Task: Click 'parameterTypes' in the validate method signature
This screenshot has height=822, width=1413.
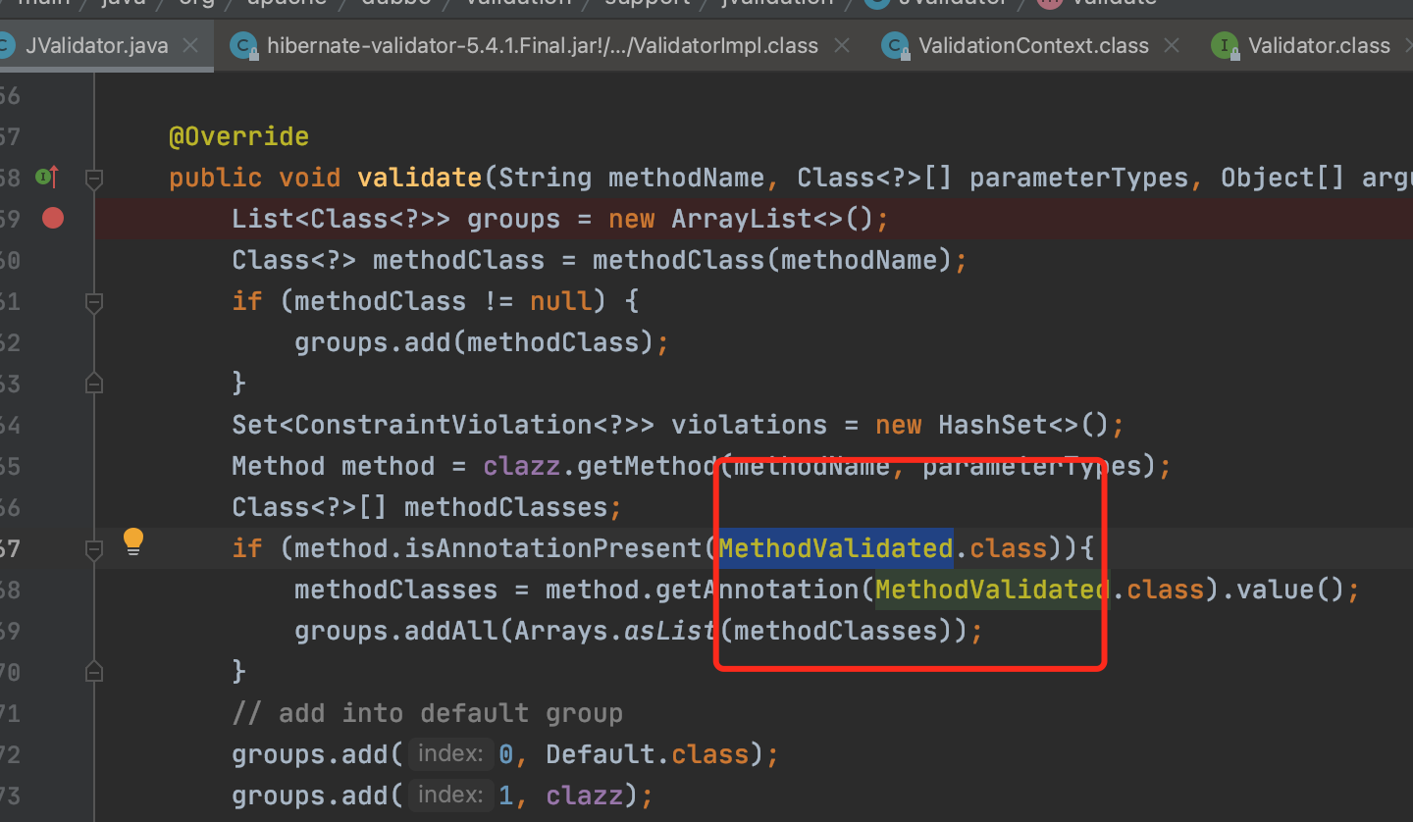Action: click(x=1079, y=178)
